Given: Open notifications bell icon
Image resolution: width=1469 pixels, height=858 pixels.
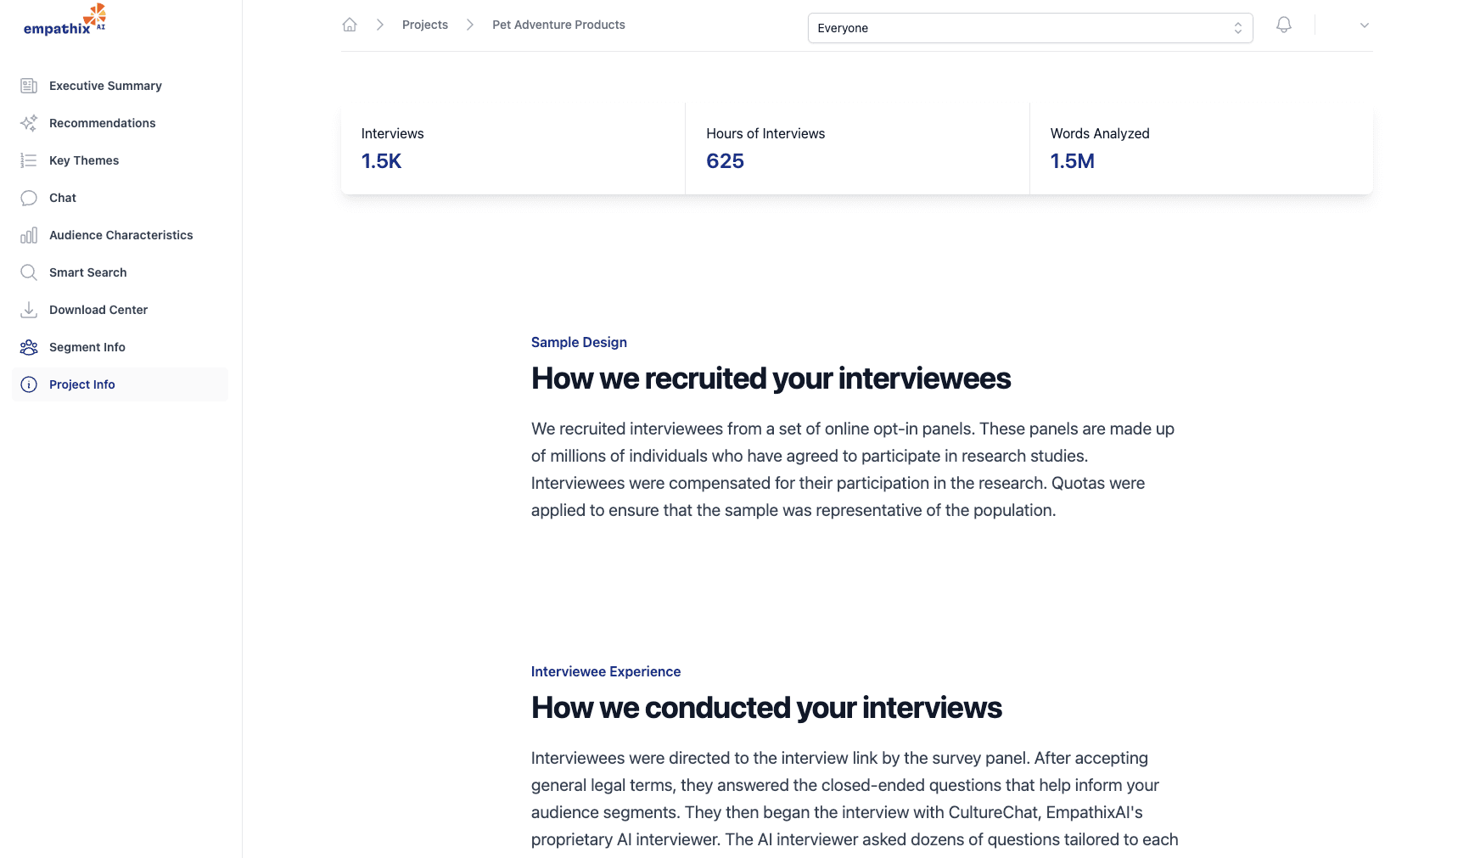Looking at the screenshot, I should pos(1283,25).
